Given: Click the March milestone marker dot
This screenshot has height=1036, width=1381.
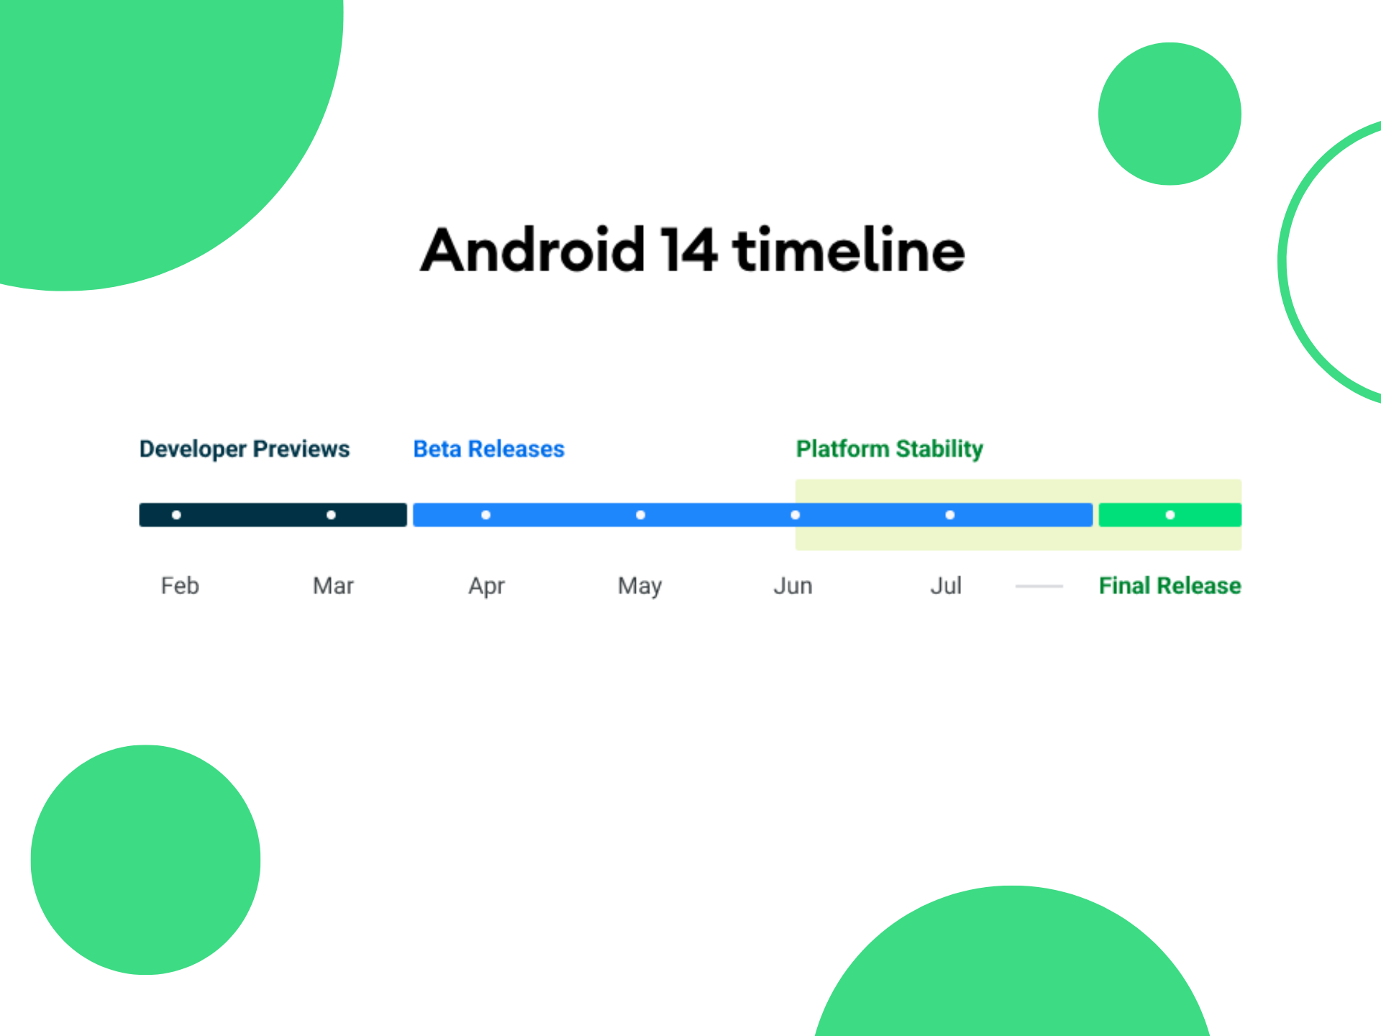Looking at the screenshot, I should [x=327, y=514].
